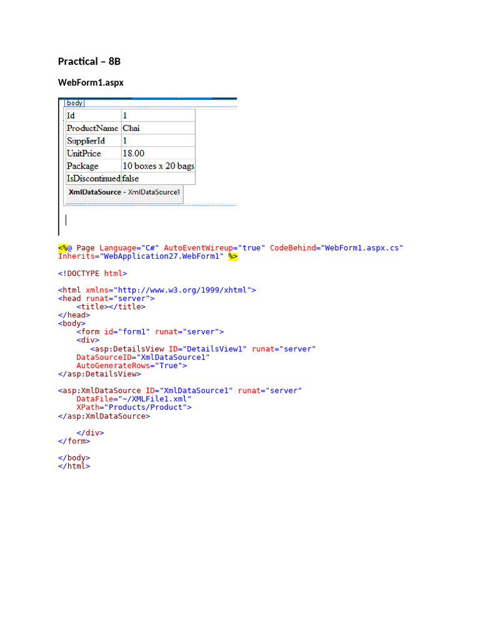This screenshot has height=640, width=480.
Task: Click the DataSourceID="XmlDataSource1" line
Action: click(x=143, y=357)
